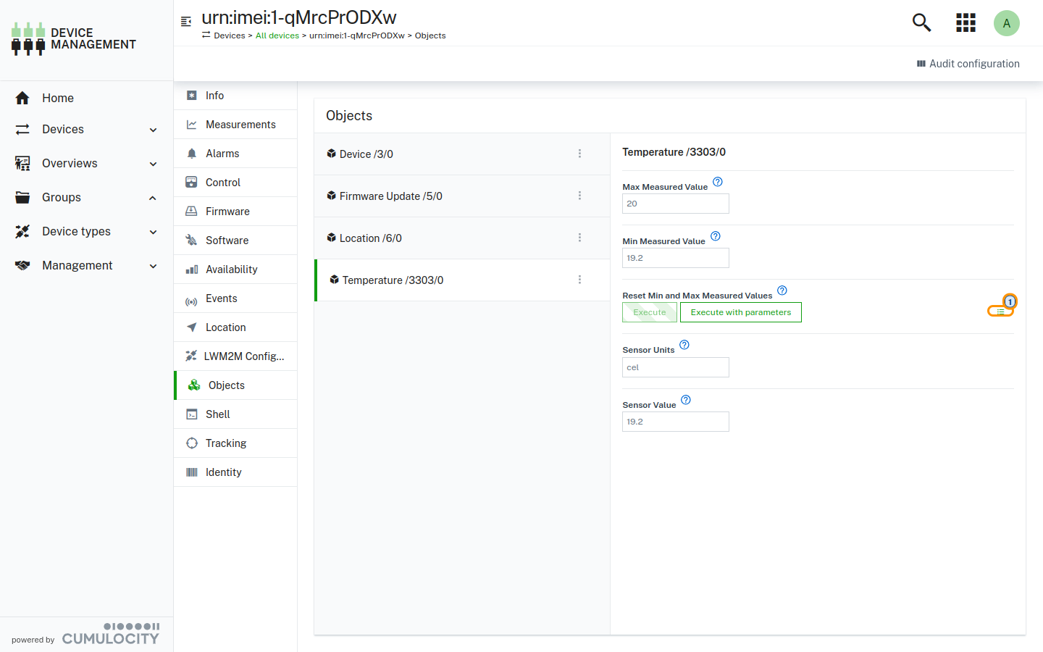The width and height of the screenshot is (1043, 652).
Task: Click the Sensor Value input field
Action: pyautogui.click(x=675, y=422)
